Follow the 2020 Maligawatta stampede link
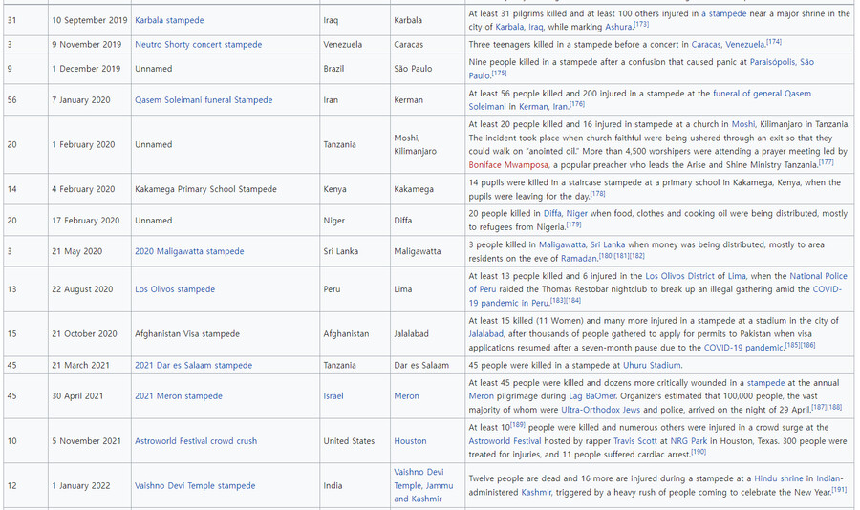The width and height of the screenshot is (860, 510). 189,251
